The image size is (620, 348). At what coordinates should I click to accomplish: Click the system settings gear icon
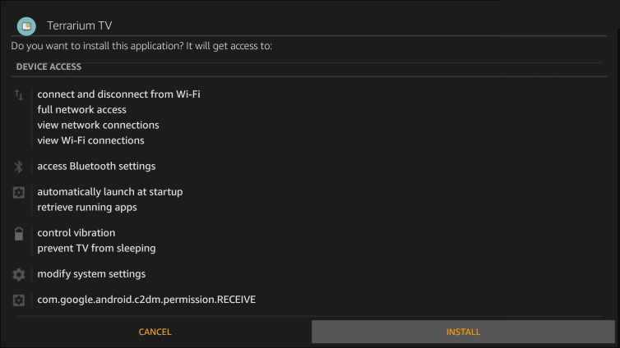tap(19, 274)
